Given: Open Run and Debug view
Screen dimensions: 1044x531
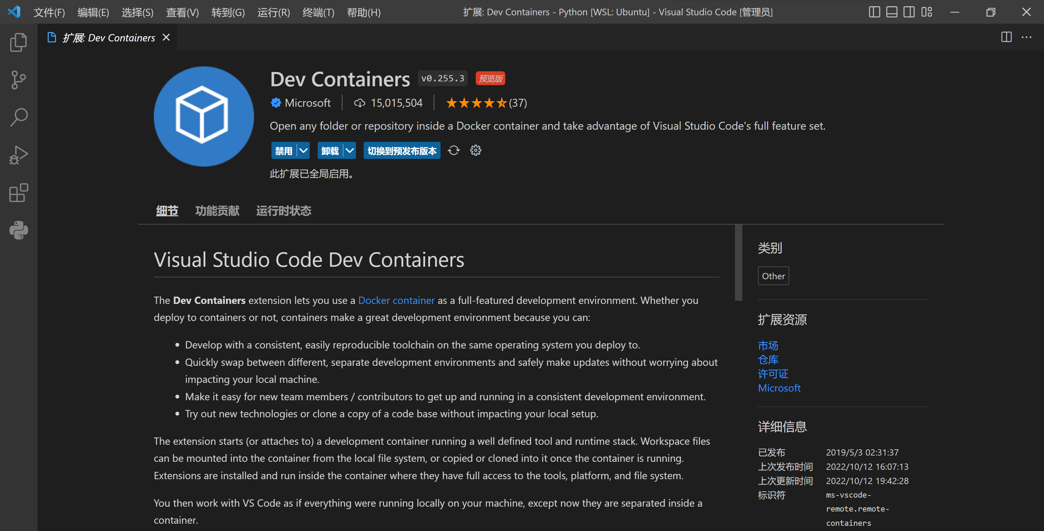Looking at the screenshot, I should 18,155.
